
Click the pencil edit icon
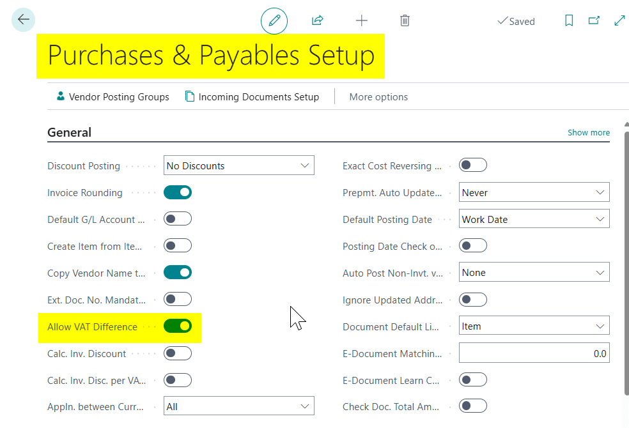(x=274, y=21)
